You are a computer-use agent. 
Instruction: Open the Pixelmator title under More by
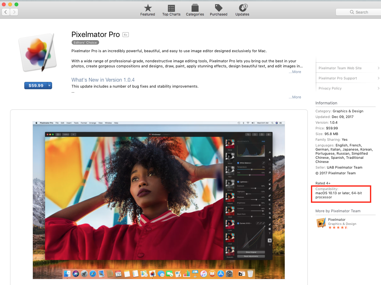(x=337, y=220)
